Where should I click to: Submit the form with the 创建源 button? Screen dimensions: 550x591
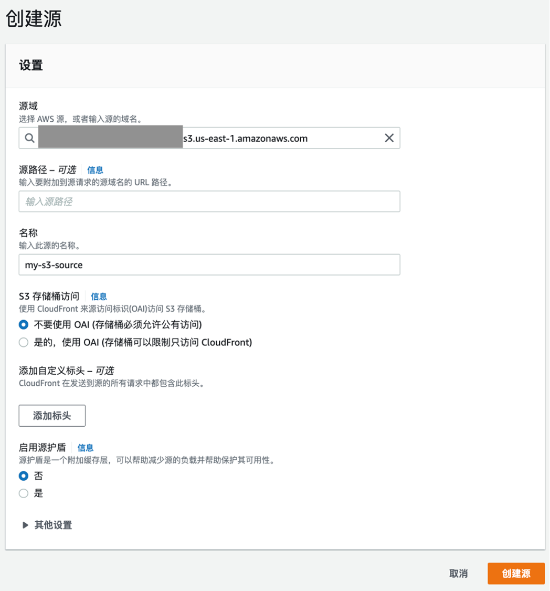pos(516,574)
